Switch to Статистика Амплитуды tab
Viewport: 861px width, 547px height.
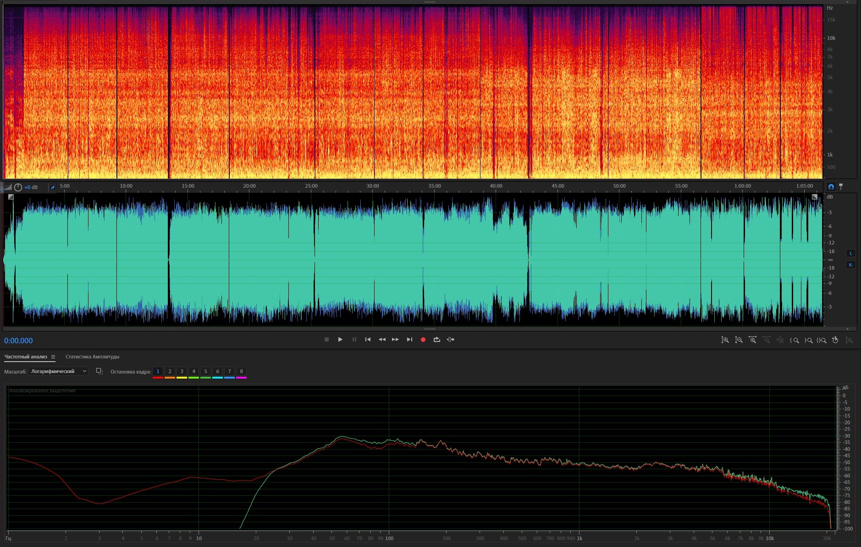pos(92,357)
